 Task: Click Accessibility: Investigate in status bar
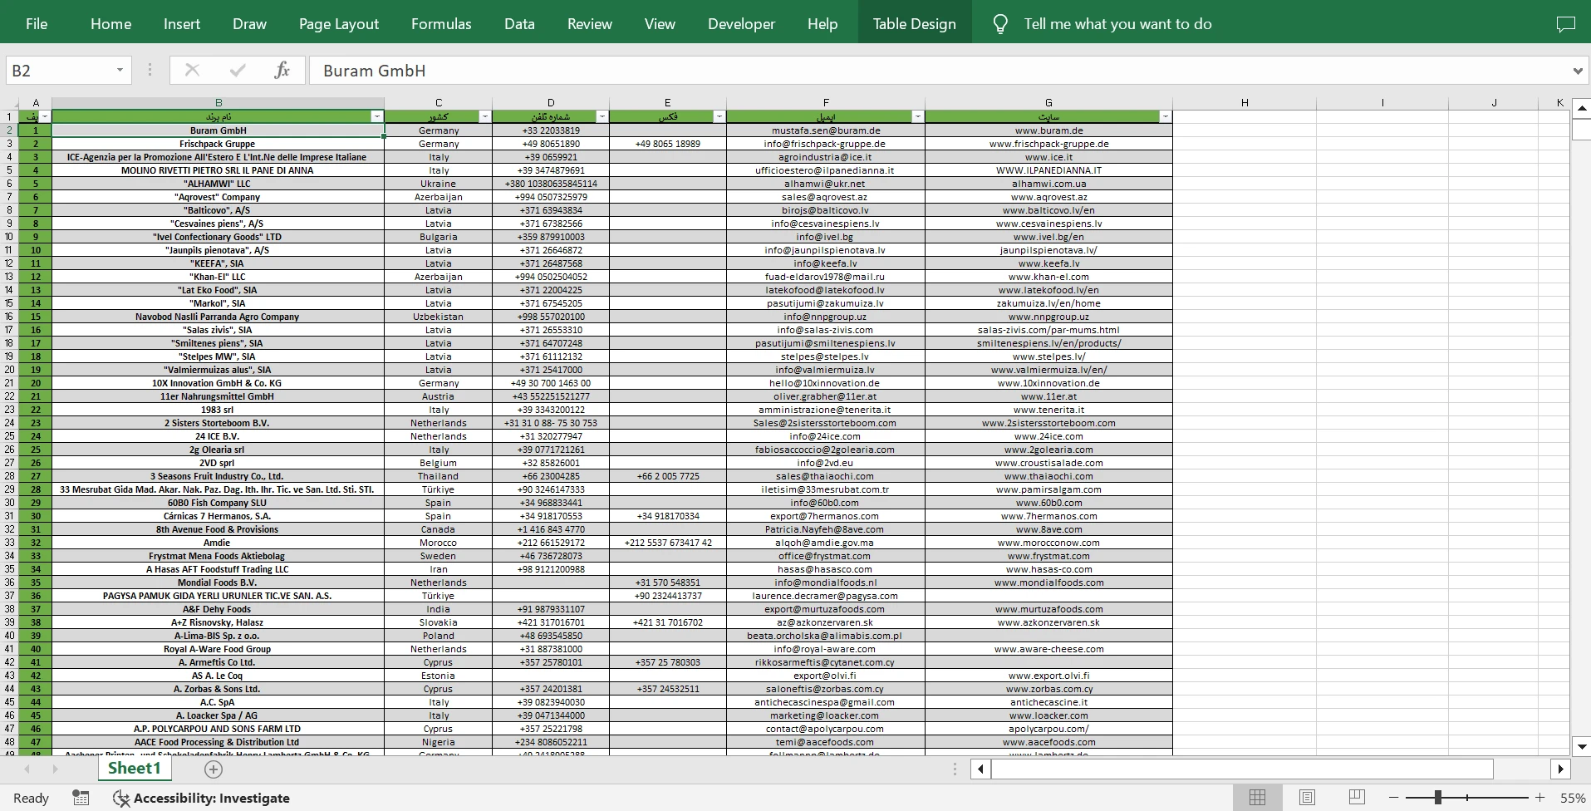202,798
